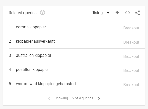Click 'Showing 1-5 of 9 queries' text
Viewport: 148px width, 109px height.
tap(74, 98)
